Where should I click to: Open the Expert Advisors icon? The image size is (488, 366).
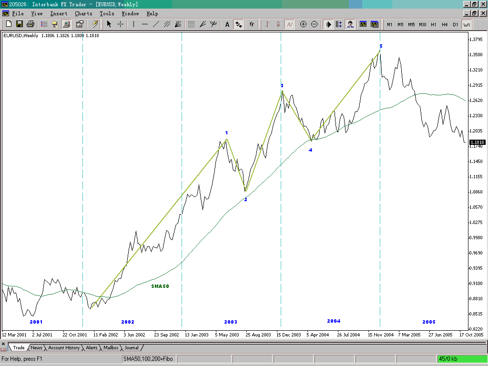point(350,24)
